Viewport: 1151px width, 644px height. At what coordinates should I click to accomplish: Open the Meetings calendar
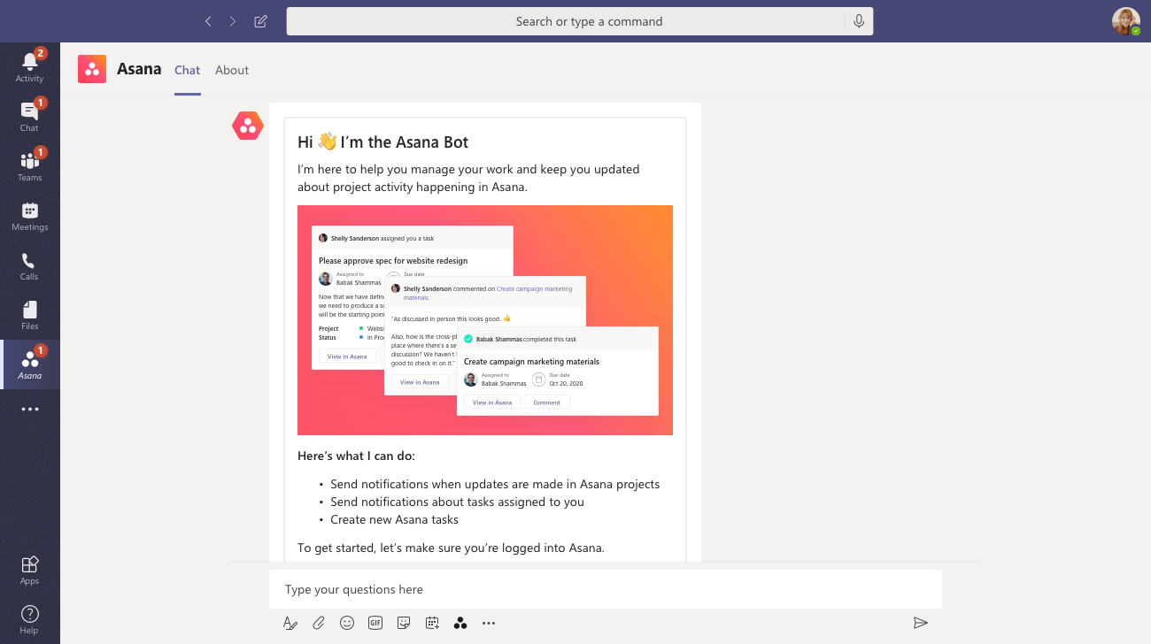(30, 216)
